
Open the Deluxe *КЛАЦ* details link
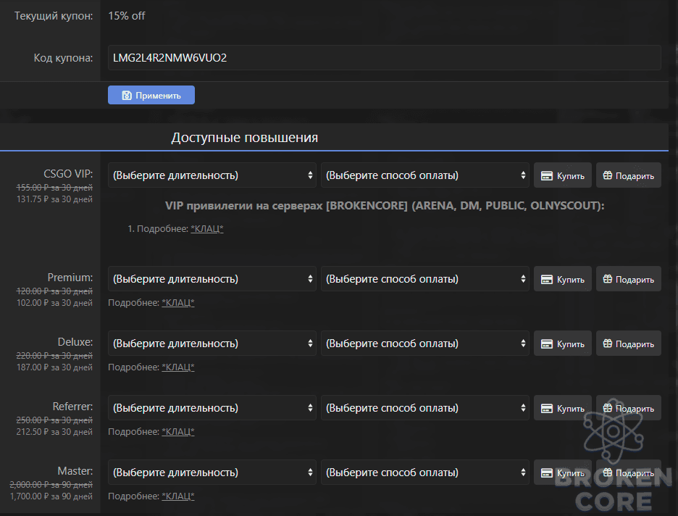click(178, 367)
